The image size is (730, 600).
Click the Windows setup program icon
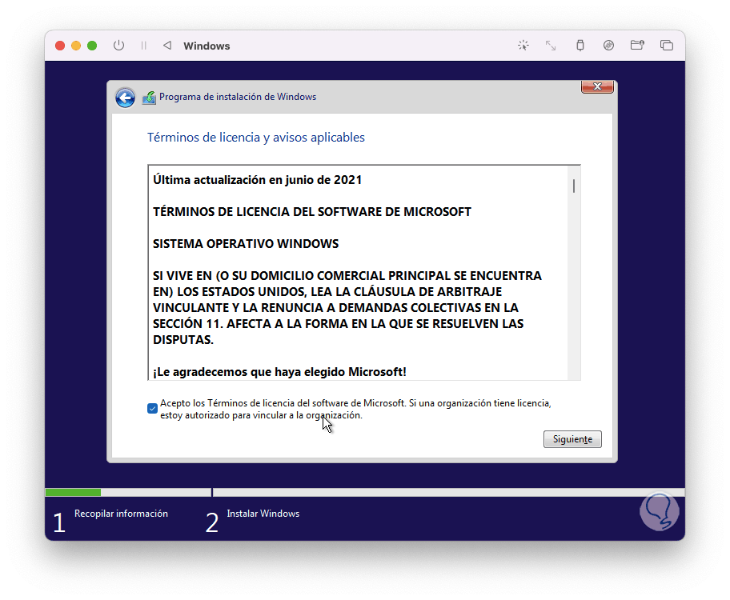(149, 98)
